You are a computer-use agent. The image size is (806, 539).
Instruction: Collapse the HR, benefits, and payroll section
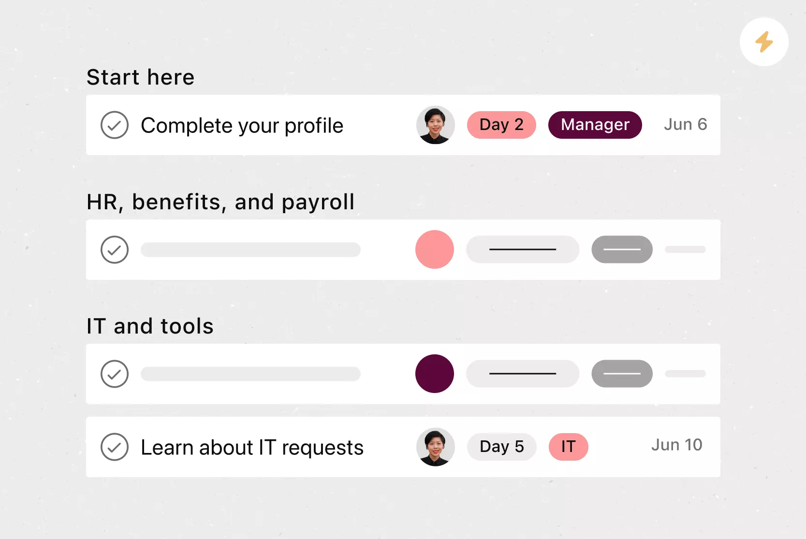tap(220, 202)
